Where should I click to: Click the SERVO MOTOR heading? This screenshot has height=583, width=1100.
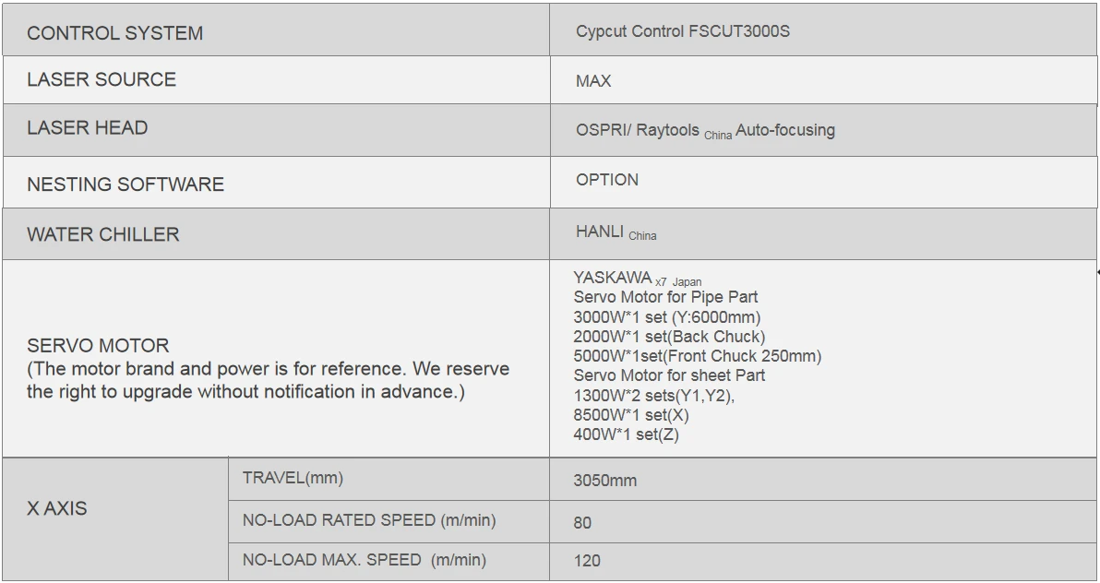point(98,345)
